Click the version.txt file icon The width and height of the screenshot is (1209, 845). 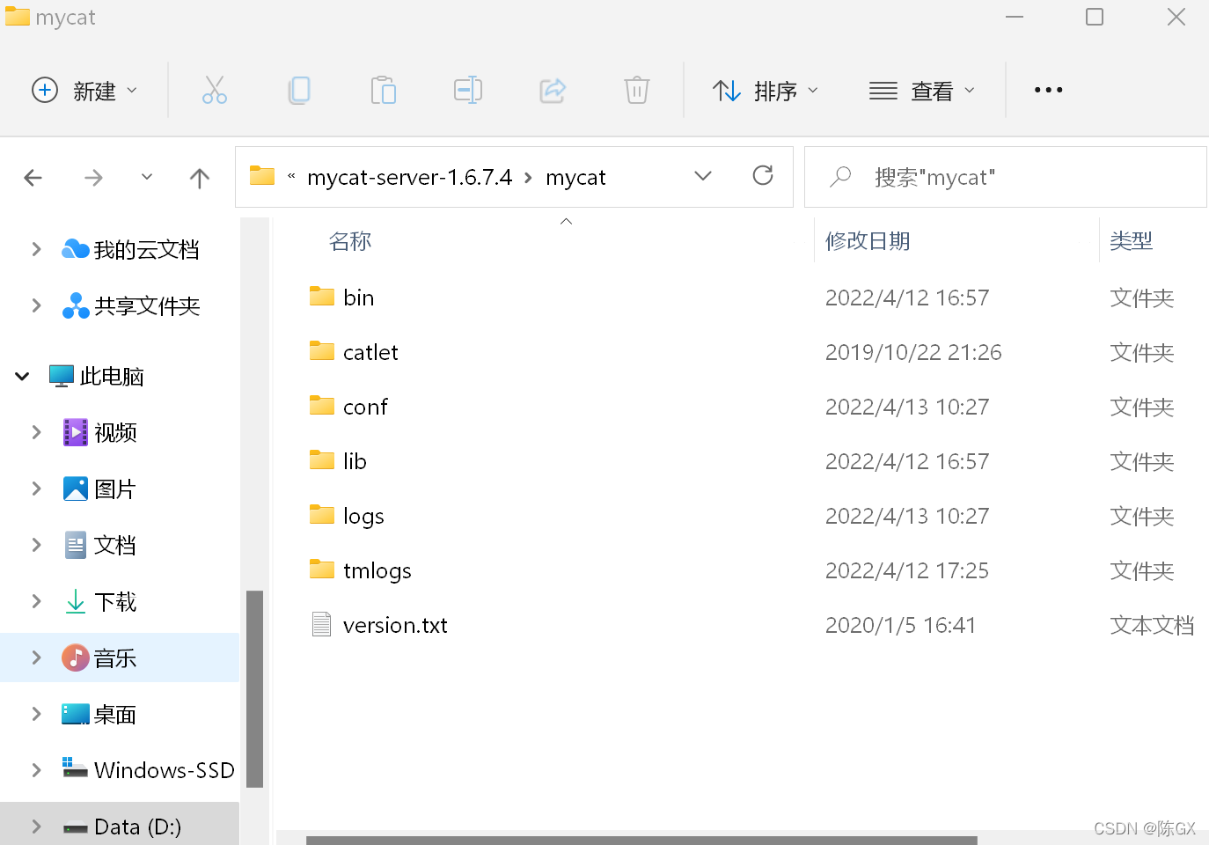click(x=322, y=624)
